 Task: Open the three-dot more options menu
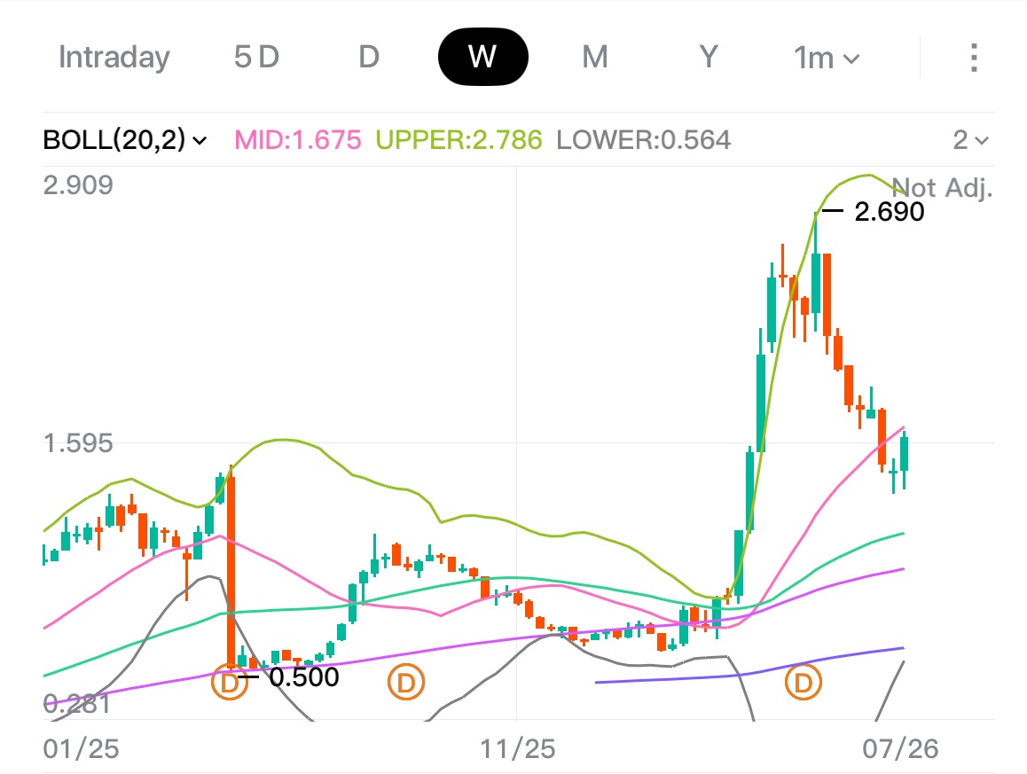pyautogui.click(x=974, y=58)
